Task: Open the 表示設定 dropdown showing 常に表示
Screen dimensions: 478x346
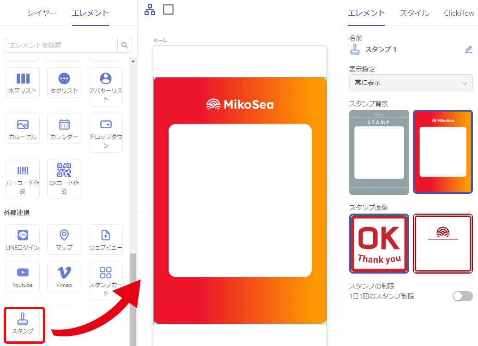Action: 411,83
